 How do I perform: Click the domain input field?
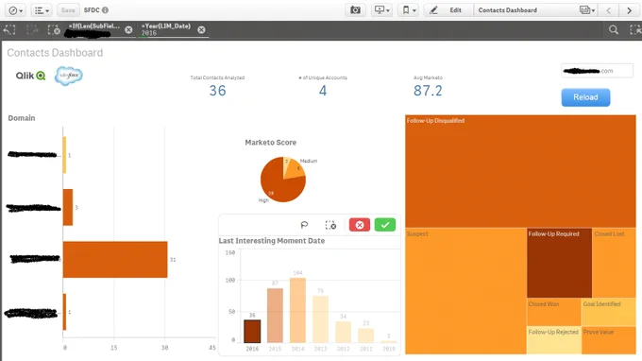597,71
